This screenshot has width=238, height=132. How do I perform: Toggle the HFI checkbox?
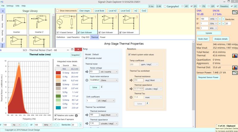pos(182,6)
